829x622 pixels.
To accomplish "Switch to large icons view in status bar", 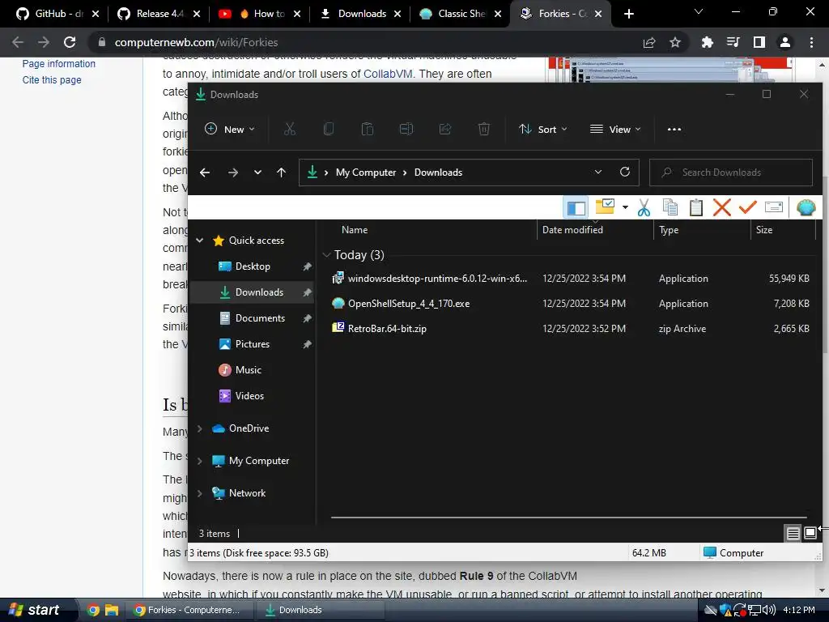I will 810,533.
